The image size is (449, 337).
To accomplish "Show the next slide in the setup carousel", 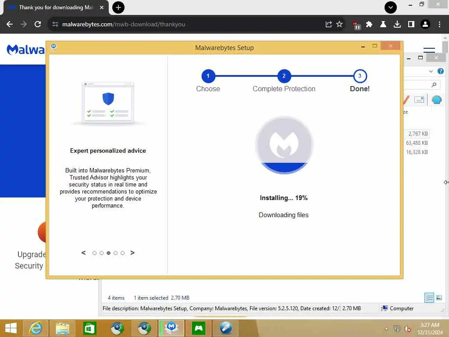I will [x=132, y=253].
